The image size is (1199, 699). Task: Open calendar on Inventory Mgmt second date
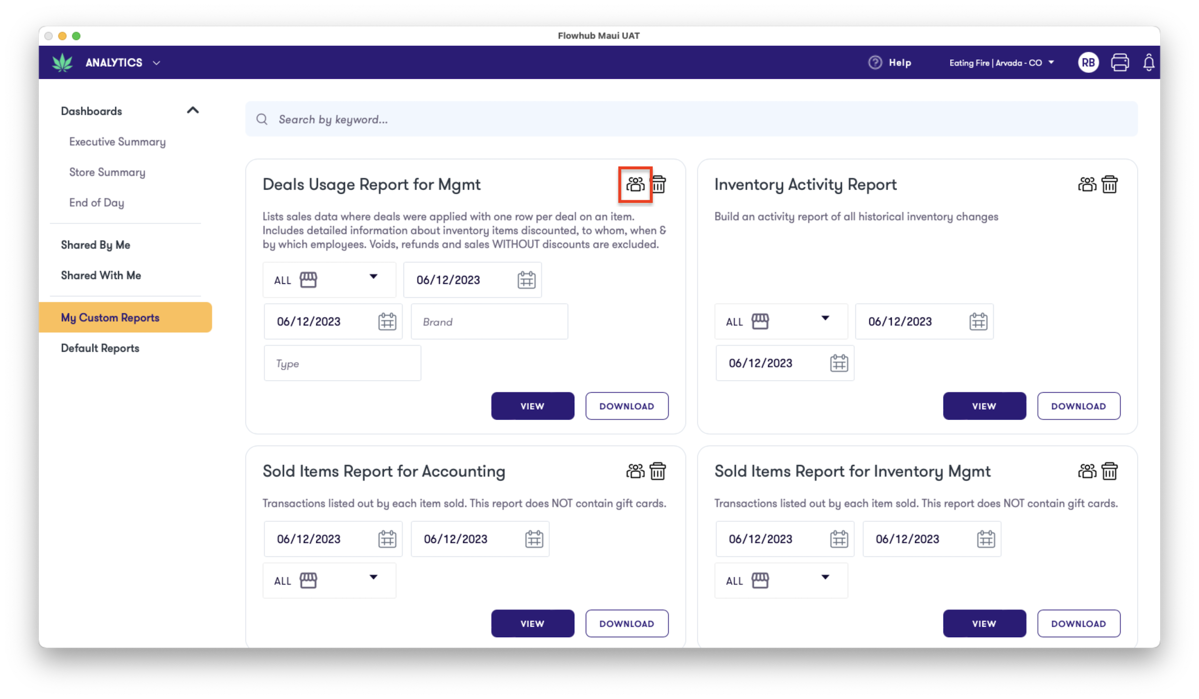point(985,539)
